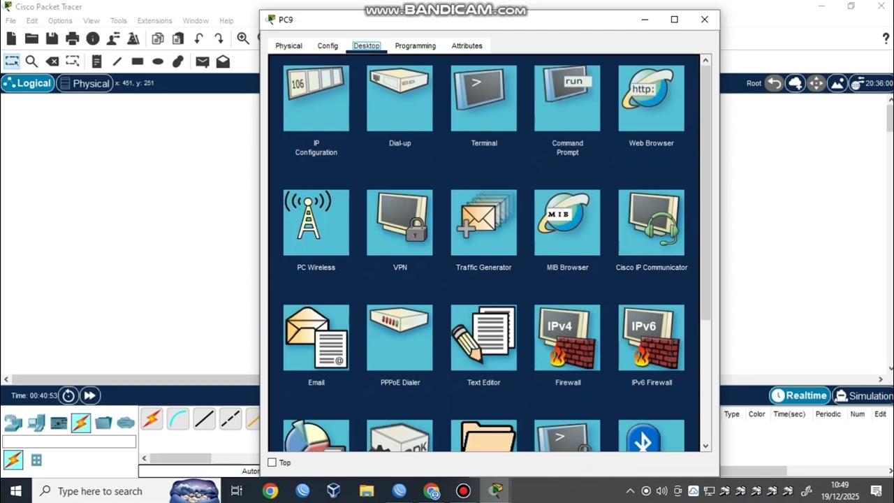
Task: Click the Open file folder icon
Action: [x=31, y=38]
